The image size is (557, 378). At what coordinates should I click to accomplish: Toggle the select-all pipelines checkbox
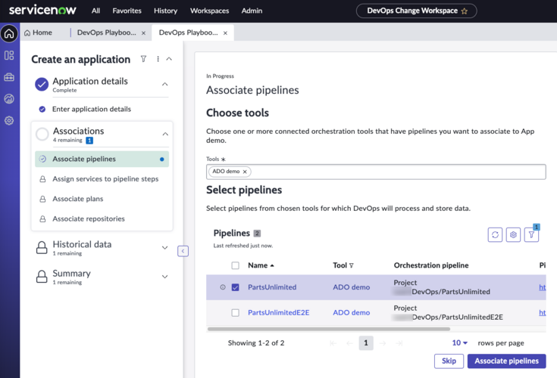pyautogui.click(x=235, y=265)
